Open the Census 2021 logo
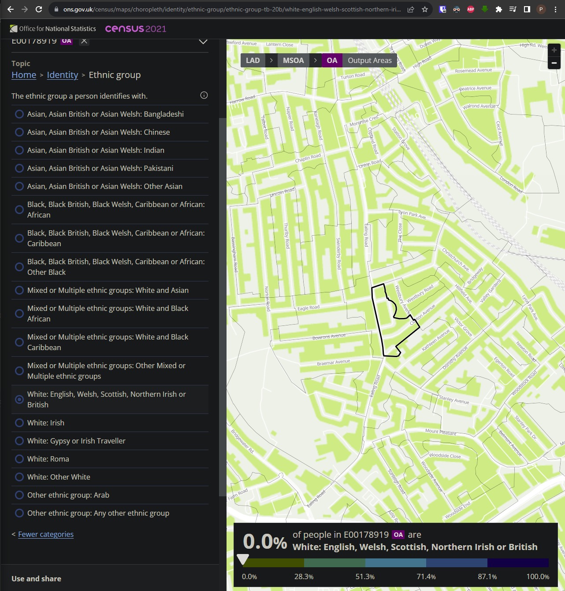This screenshot has height=591, width=565. click(135, 29)
